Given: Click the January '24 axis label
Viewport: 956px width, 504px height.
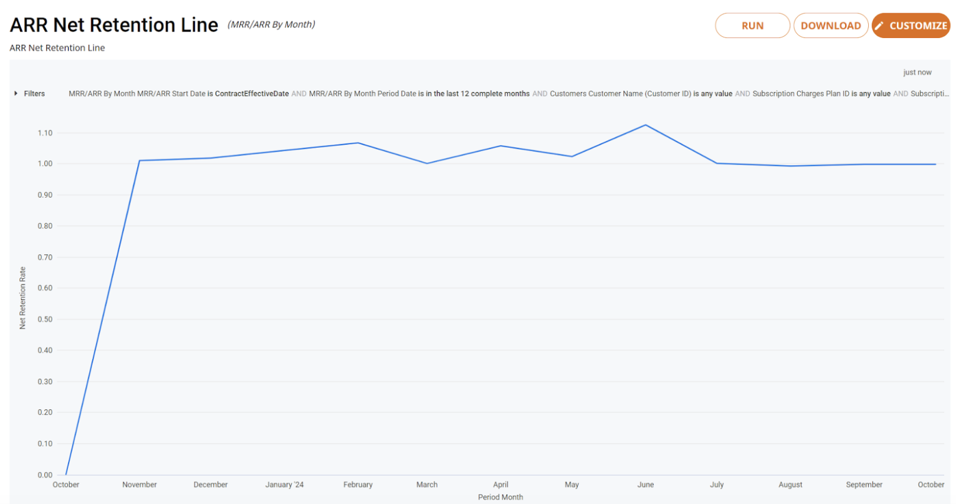Looking at the screenshot, I should pos(284,485).
